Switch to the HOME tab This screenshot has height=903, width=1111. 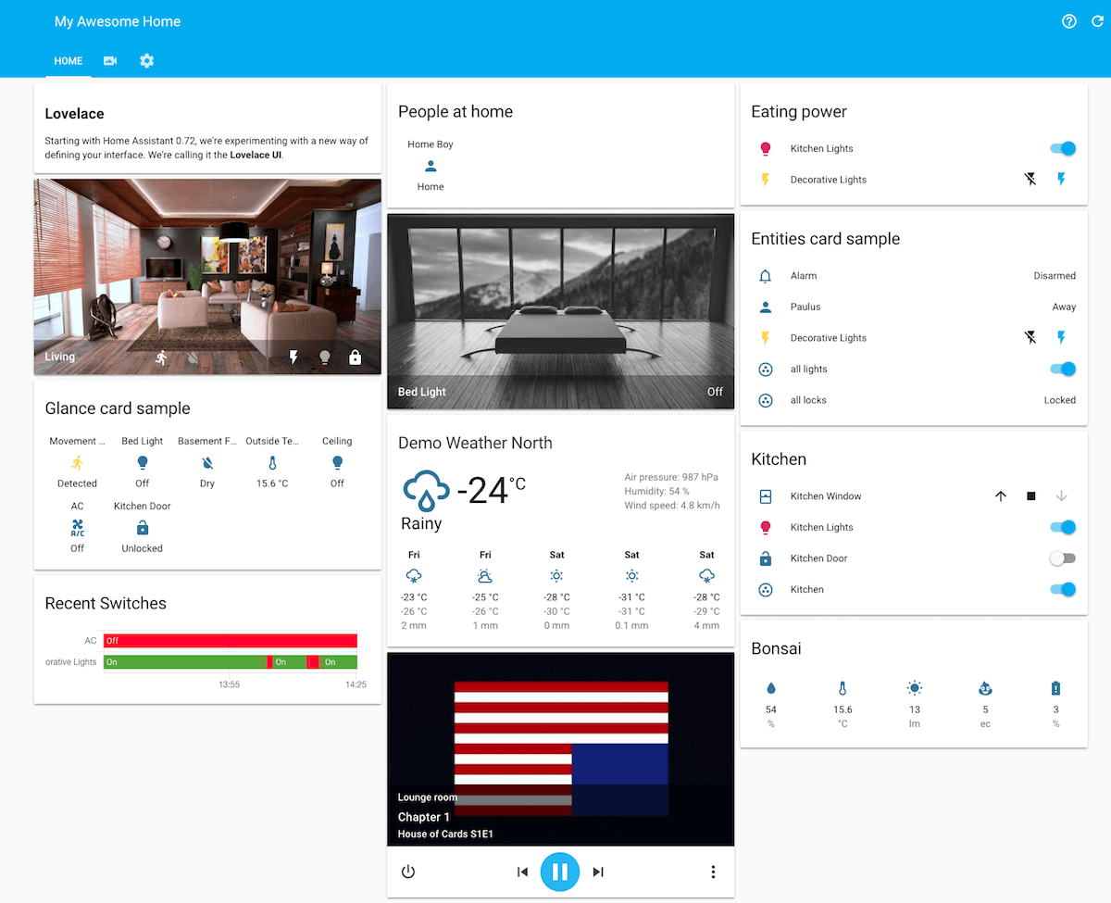68,61
